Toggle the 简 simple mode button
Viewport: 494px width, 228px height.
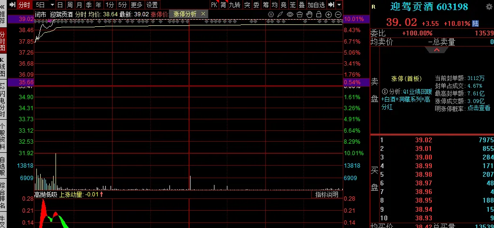(224, 5)
